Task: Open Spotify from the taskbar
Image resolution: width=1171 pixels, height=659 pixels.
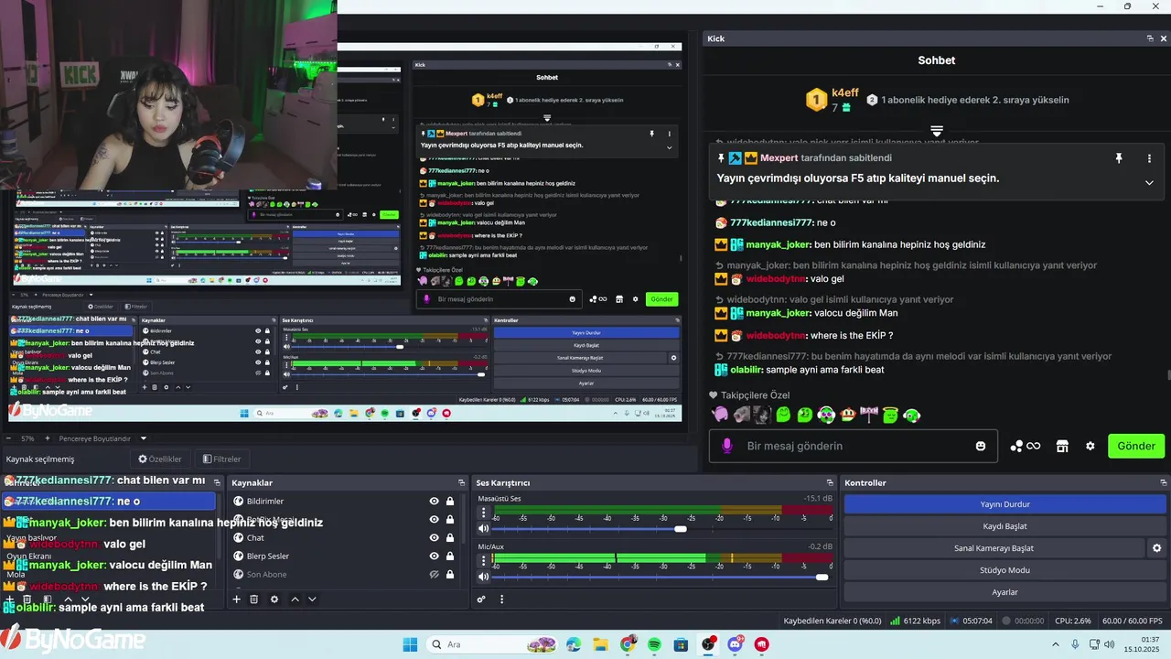Action: click(x=655, y=644)
